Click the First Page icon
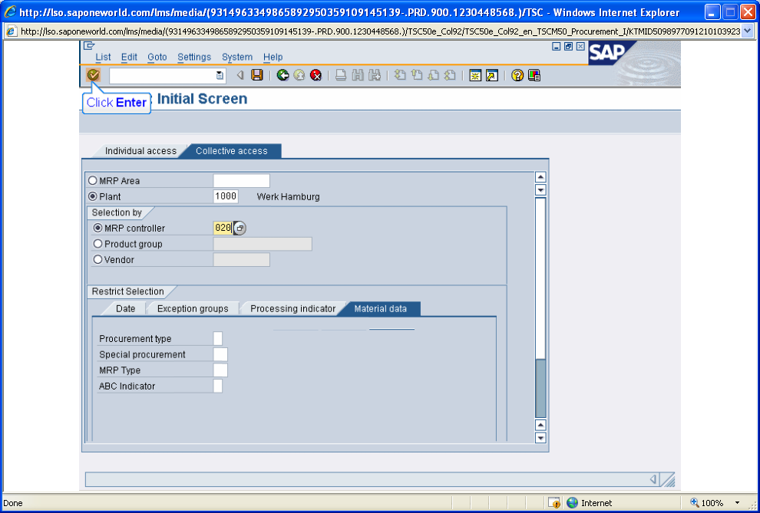This screenshot has width=760, height=513. 400,75
